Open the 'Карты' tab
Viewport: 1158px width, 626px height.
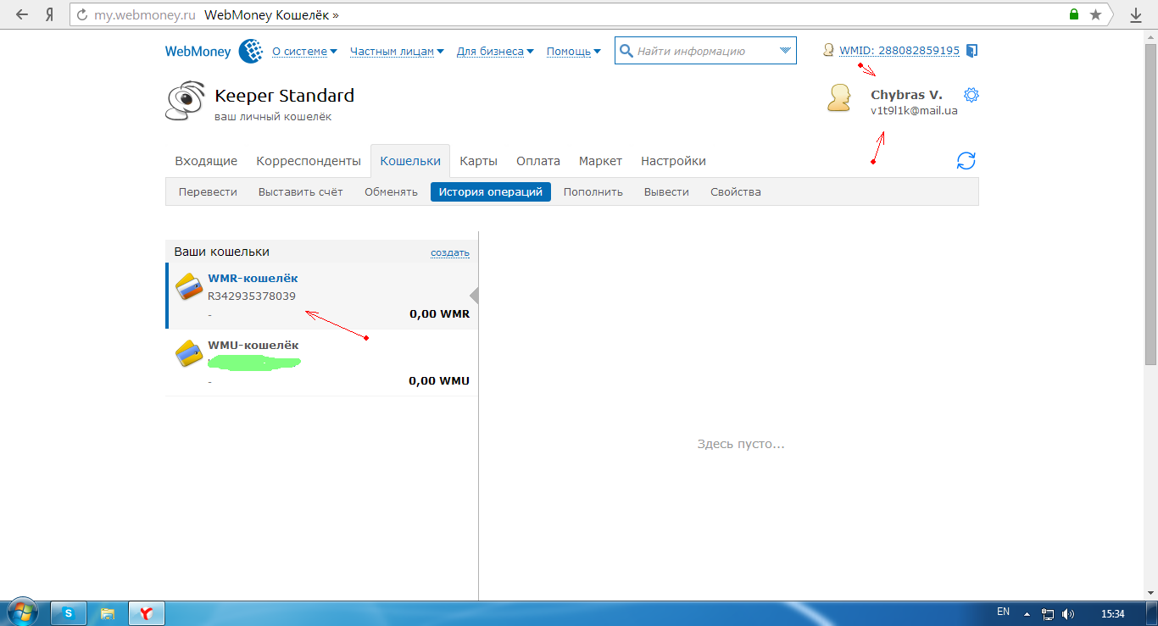(x=478, y=161)
